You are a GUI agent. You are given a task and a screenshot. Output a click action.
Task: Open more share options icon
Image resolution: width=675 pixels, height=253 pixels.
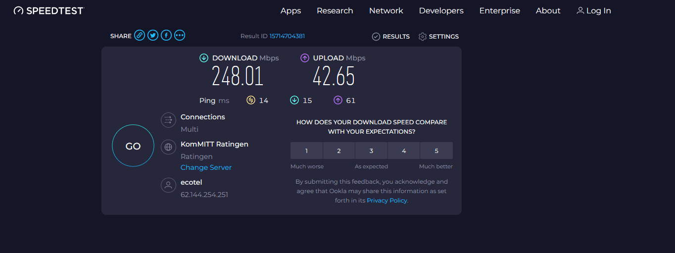[x=180, y=35]
